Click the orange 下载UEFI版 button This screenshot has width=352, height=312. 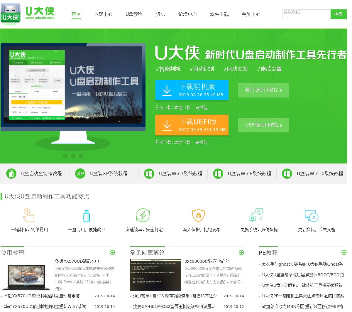point(192,125)
